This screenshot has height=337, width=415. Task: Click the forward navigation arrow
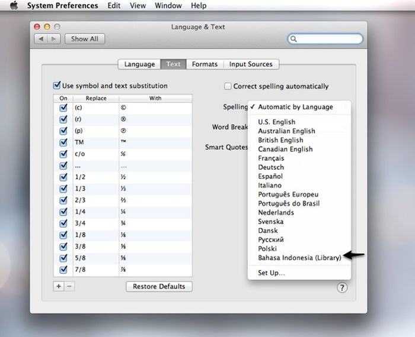54,39
